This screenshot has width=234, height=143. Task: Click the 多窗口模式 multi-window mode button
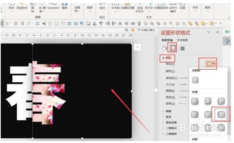147,30
